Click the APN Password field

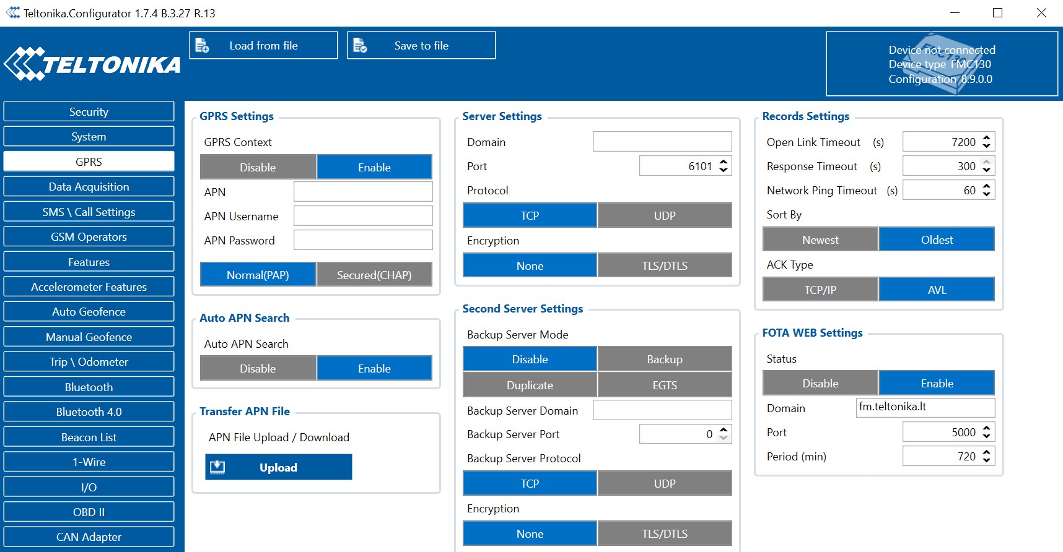point(363,240)
